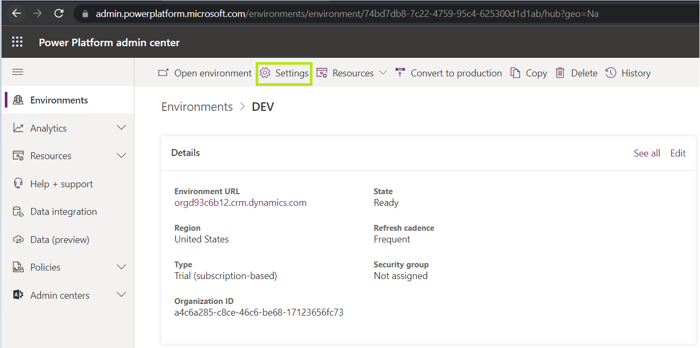Click the Delete trash can icon
The image size is (700, 348).
[x=560, y=73]
